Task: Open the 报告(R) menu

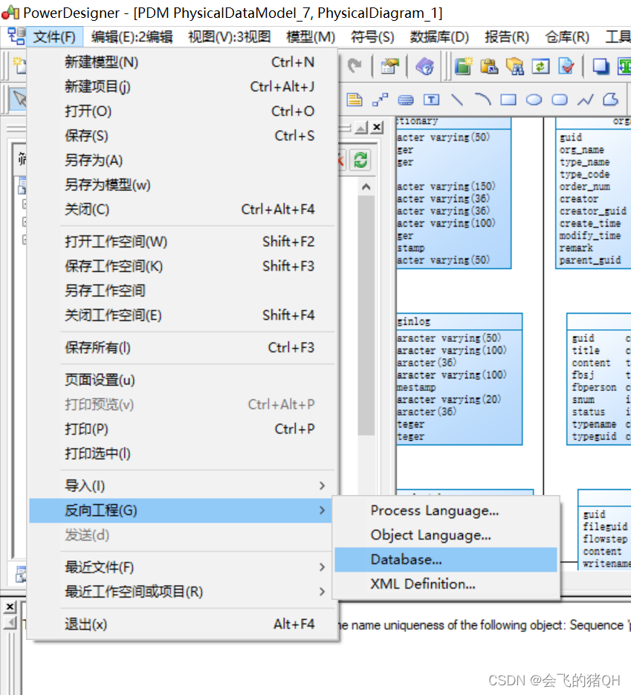Action: (506, 36)
